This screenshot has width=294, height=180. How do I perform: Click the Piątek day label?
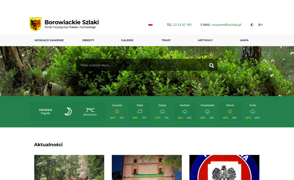click(x=140, y=105)
